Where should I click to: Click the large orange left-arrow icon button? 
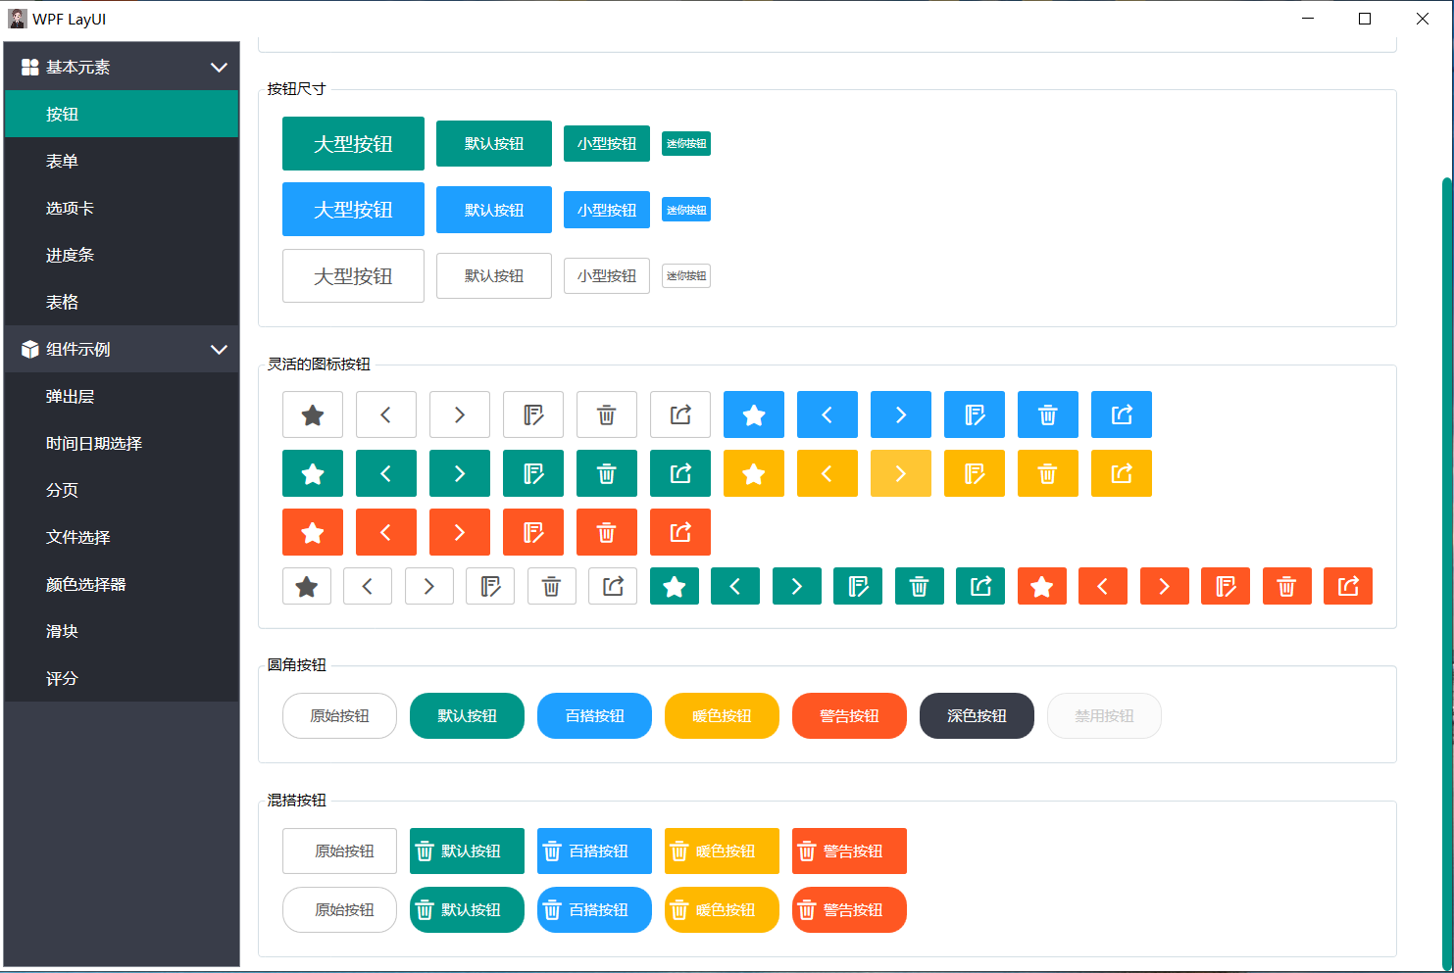click(x=385, y=532)
